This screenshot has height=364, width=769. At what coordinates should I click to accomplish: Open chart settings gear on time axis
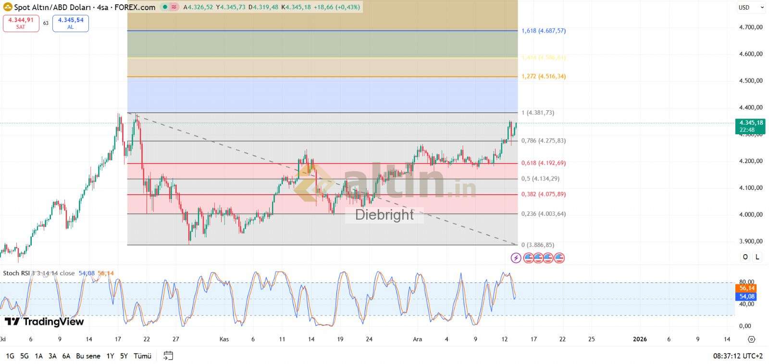[x=752, y=339]
